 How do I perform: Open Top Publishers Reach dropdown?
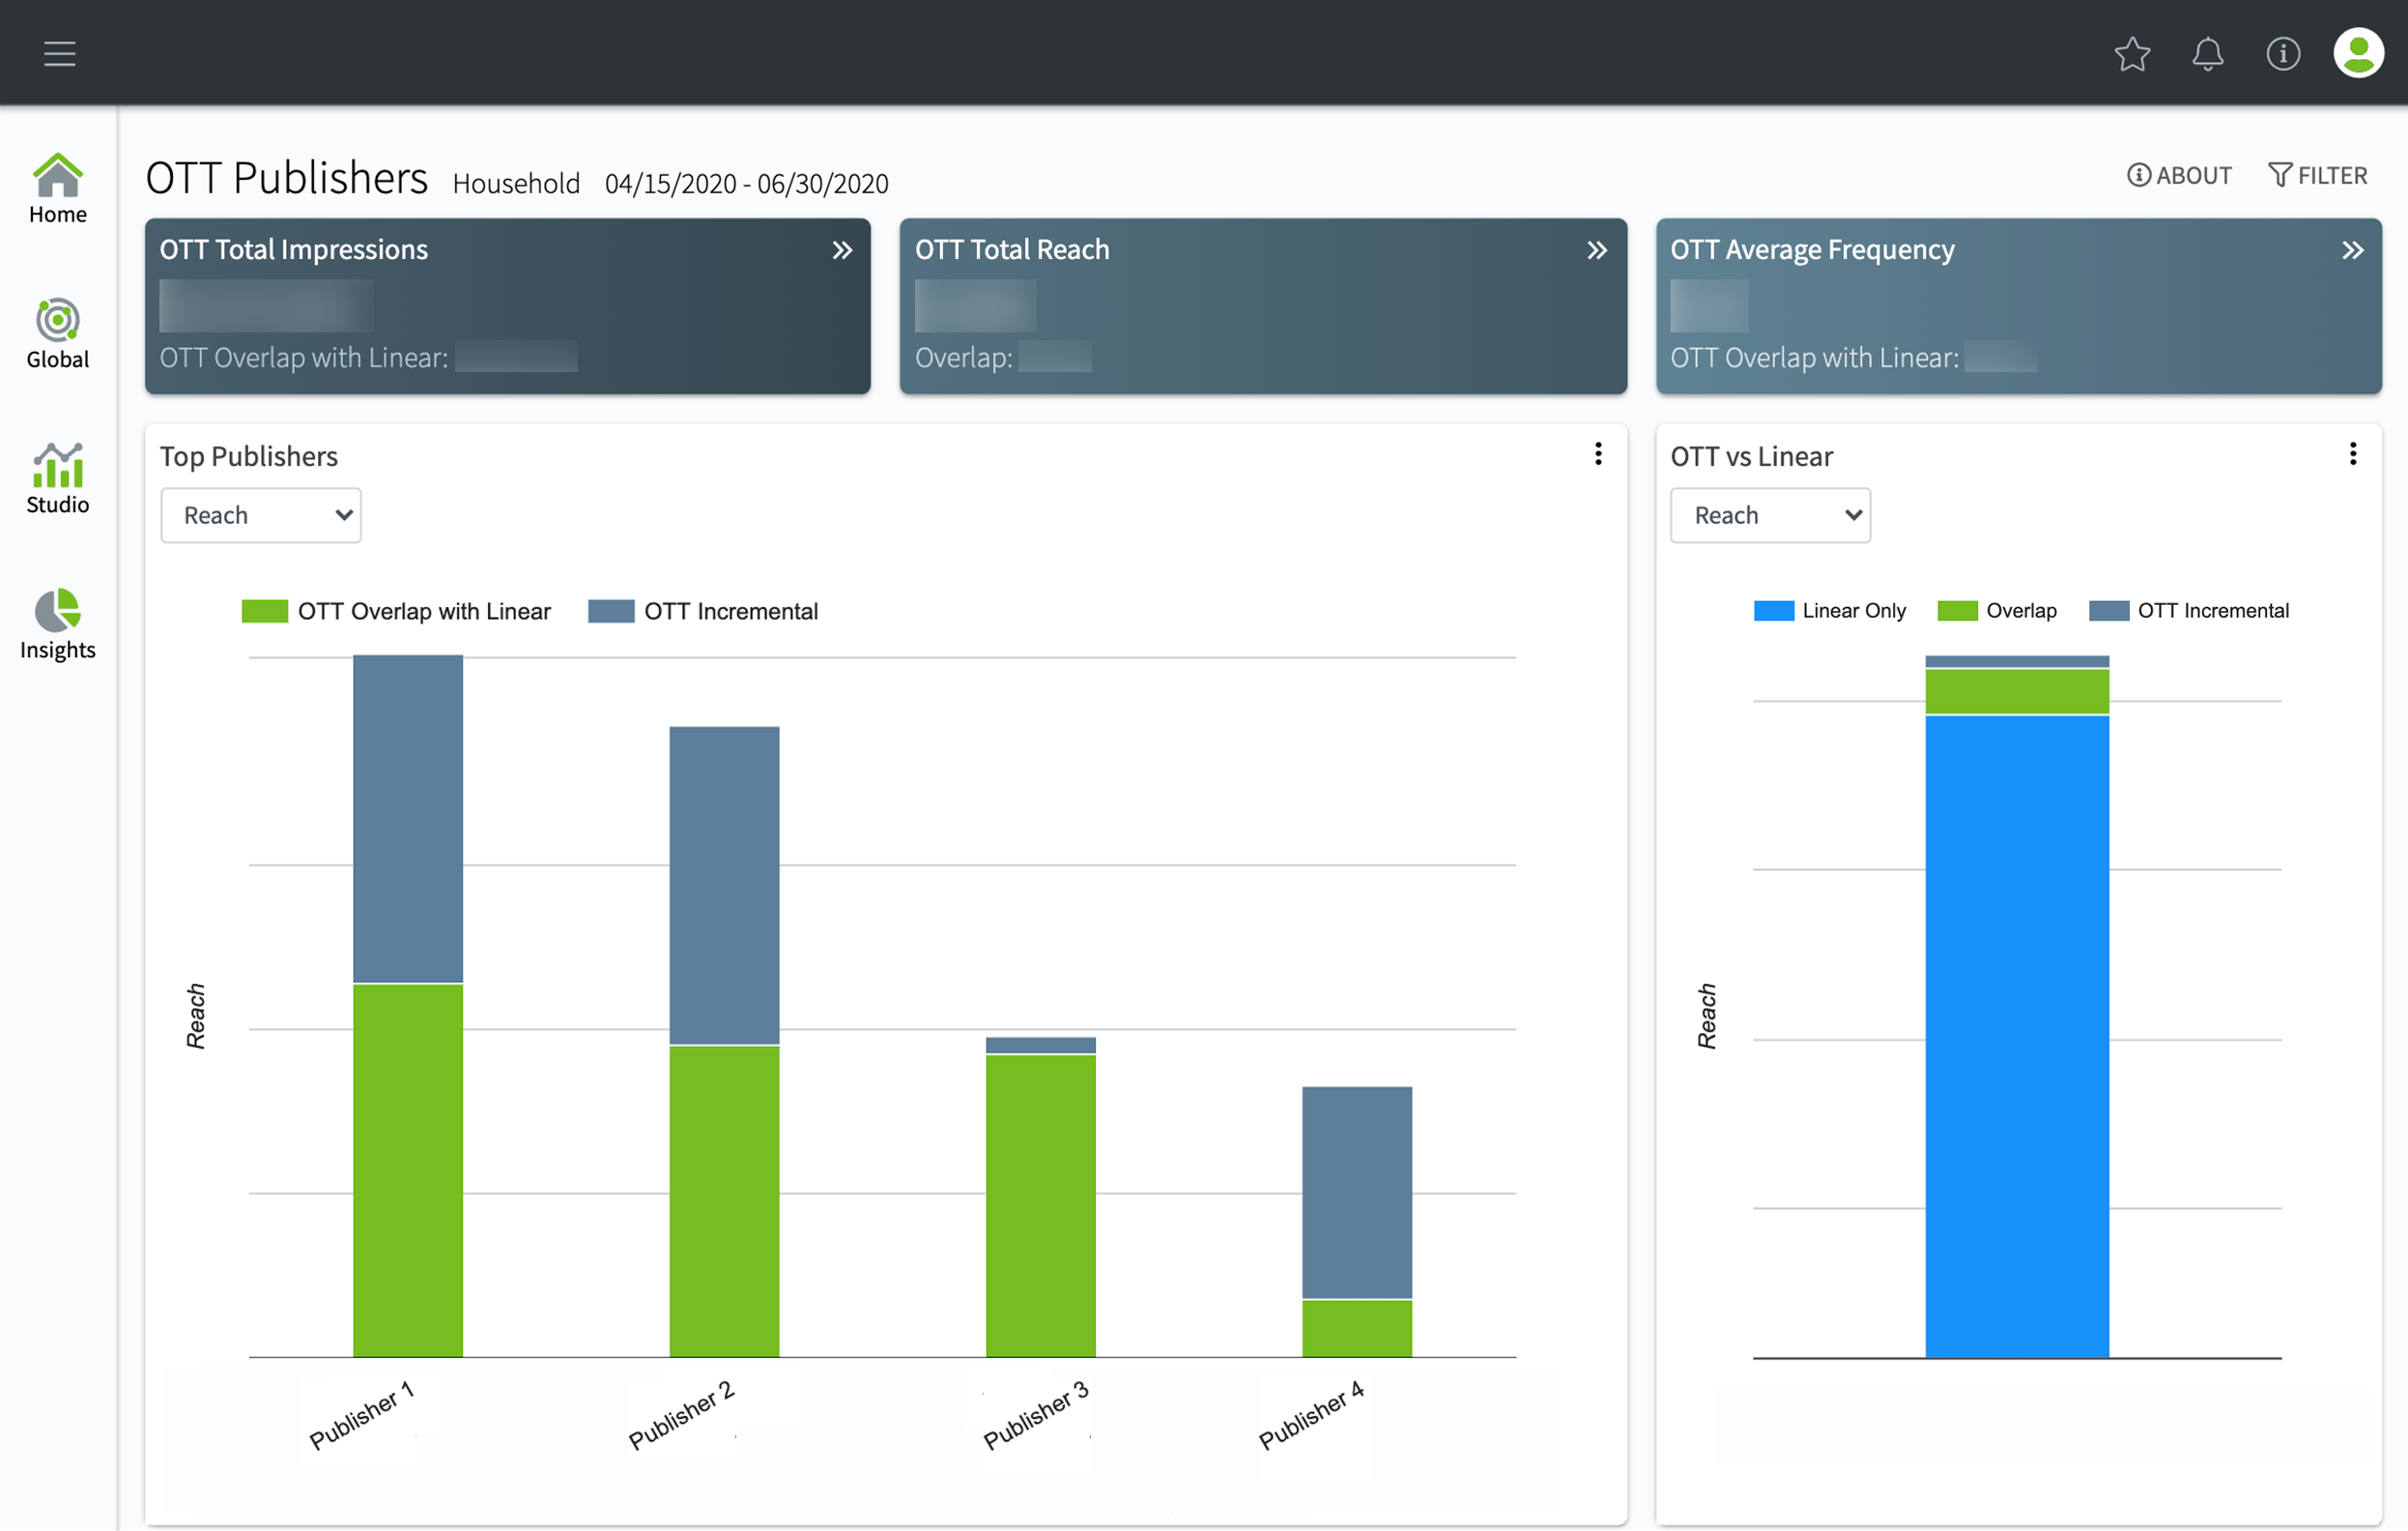pos(261,515)
